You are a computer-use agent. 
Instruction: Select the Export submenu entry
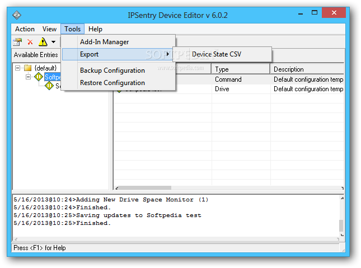point(118,54)
